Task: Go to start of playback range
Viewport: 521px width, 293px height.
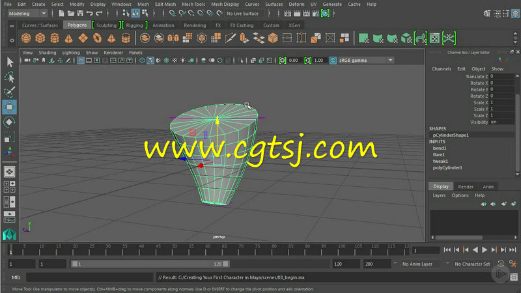Action: [x=447, y=250]
